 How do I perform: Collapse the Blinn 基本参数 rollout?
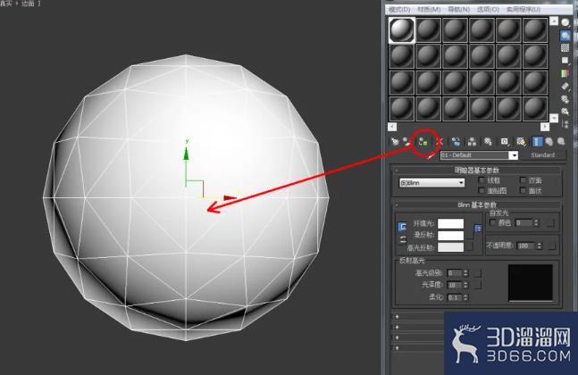tap(475, 204)
